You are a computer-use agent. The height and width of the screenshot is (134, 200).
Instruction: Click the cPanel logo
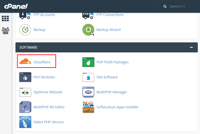click(x=16, y=6)
